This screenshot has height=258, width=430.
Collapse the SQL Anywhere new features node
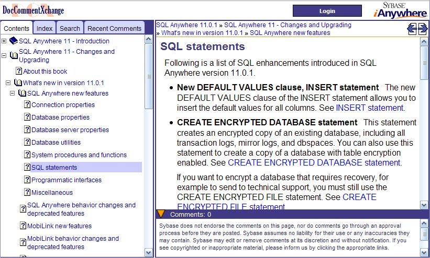[13, 93]
